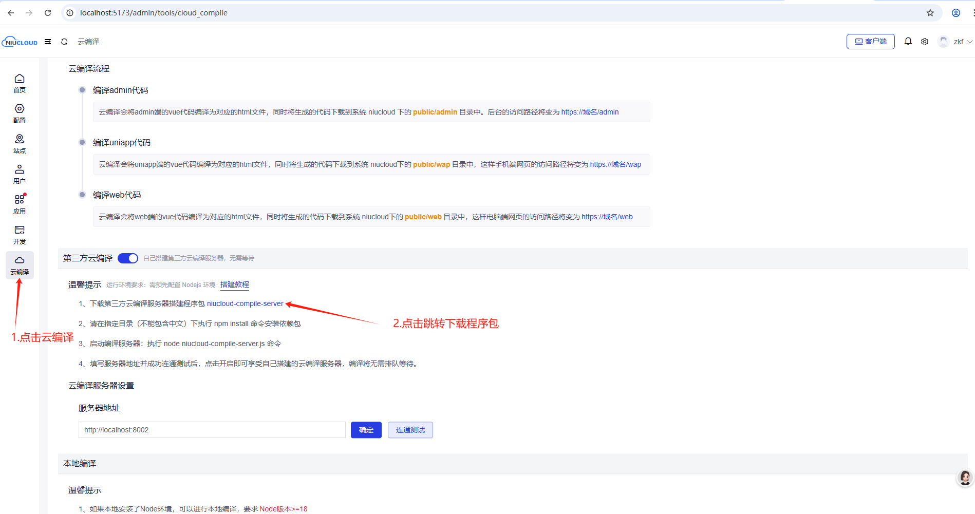Viewport: 975px width, 514px height.
Task: Open the 开发 development sidebar icon
Action: [x=20, y=234]
